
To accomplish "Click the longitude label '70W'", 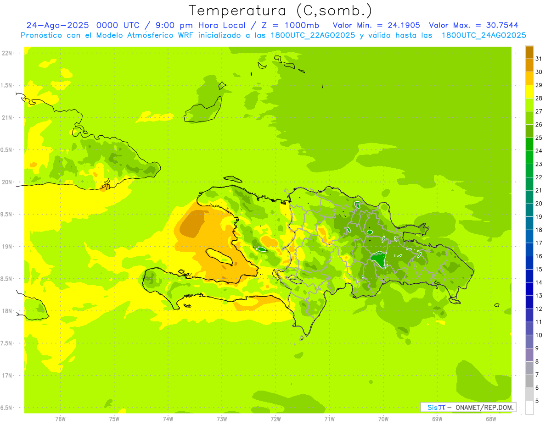I will (383, 419).
